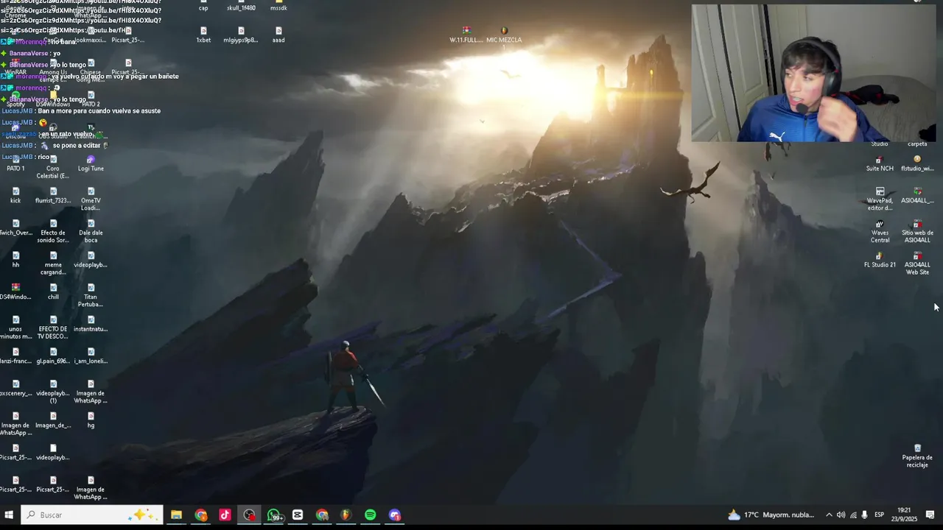Select the chill file icon
This screenshot has height=530, width=943.
click(53, 291)
